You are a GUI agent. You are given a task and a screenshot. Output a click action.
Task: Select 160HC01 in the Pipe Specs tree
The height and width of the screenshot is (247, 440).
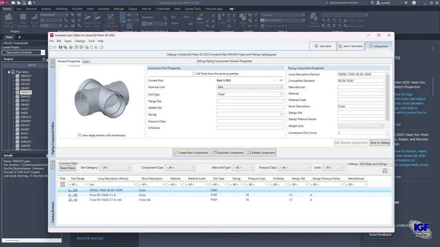click(26, 92)
